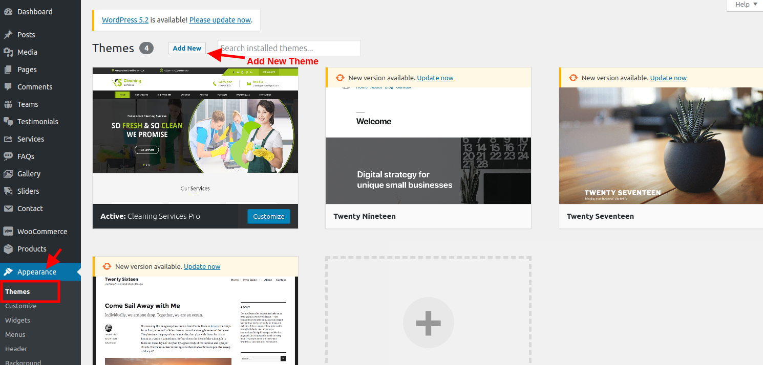The height and width of the screenshot is (365, 763).
Task: Click the Add New theme button
Action: click(x=187, y=48)
